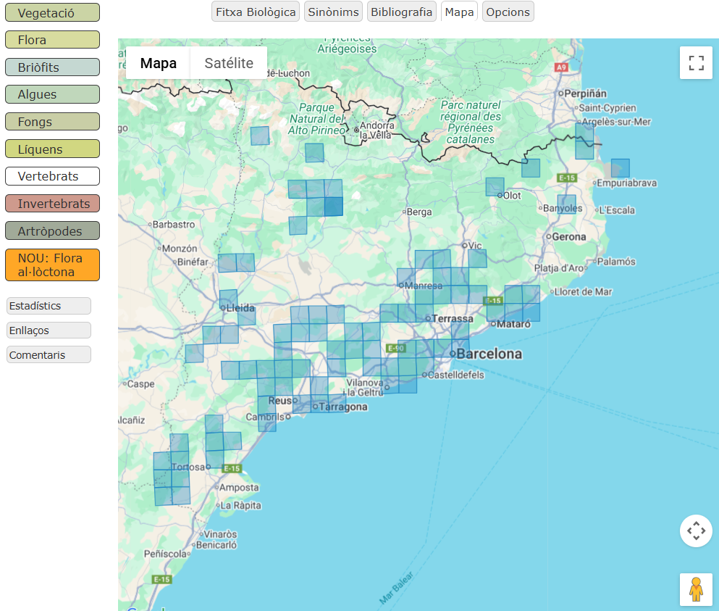Open the Invertebrats section
The width and height of the screenshot is (719, 611).
click(x=51, y=203)
